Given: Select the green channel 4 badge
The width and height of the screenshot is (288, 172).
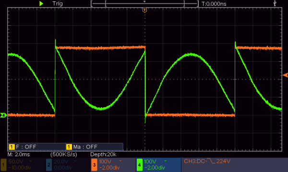Looking at the screenshot, I should [x=140, y=165].
